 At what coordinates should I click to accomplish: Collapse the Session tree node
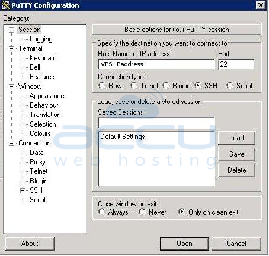point(12,30)
